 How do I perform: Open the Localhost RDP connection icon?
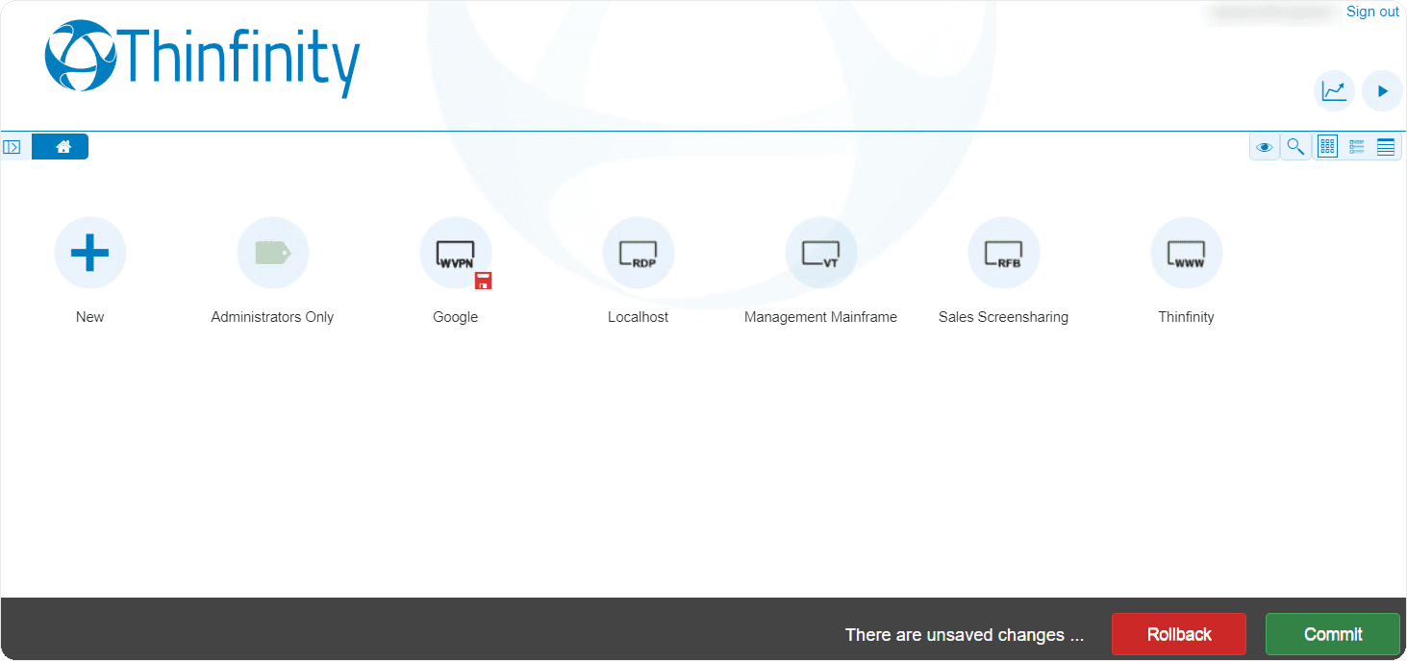tap(639, 253)
